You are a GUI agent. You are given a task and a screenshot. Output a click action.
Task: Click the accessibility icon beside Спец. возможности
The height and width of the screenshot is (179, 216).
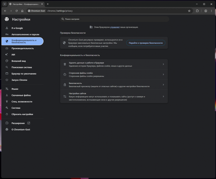7,101
